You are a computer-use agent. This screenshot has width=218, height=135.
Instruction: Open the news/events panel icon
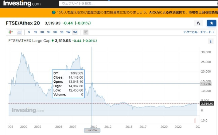[x=86, y=32]
